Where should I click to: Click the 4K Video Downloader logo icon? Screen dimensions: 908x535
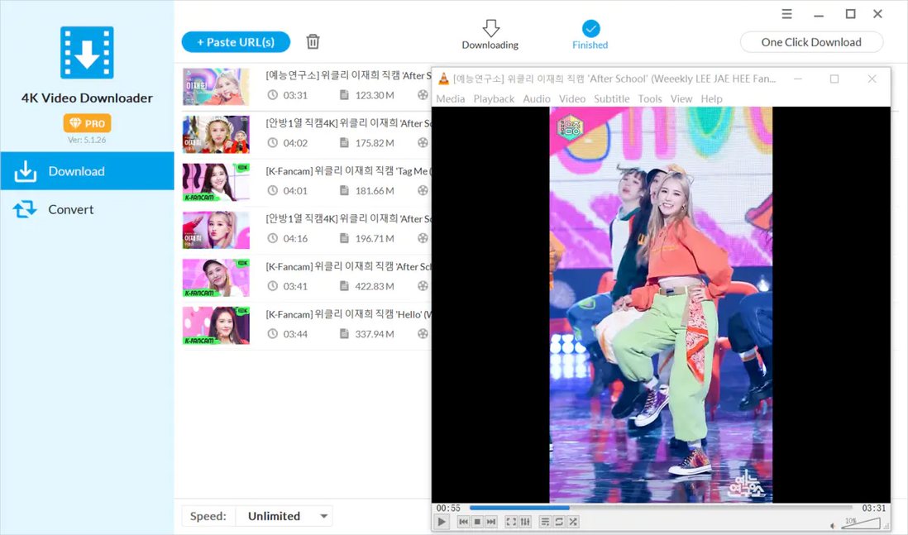(x=87, y=53)
